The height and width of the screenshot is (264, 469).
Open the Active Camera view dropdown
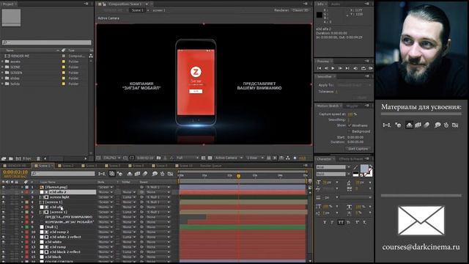(229, 158)
